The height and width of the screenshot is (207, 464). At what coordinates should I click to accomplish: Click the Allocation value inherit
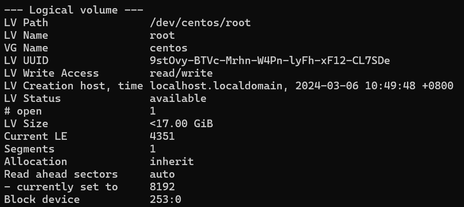point(172,161)
